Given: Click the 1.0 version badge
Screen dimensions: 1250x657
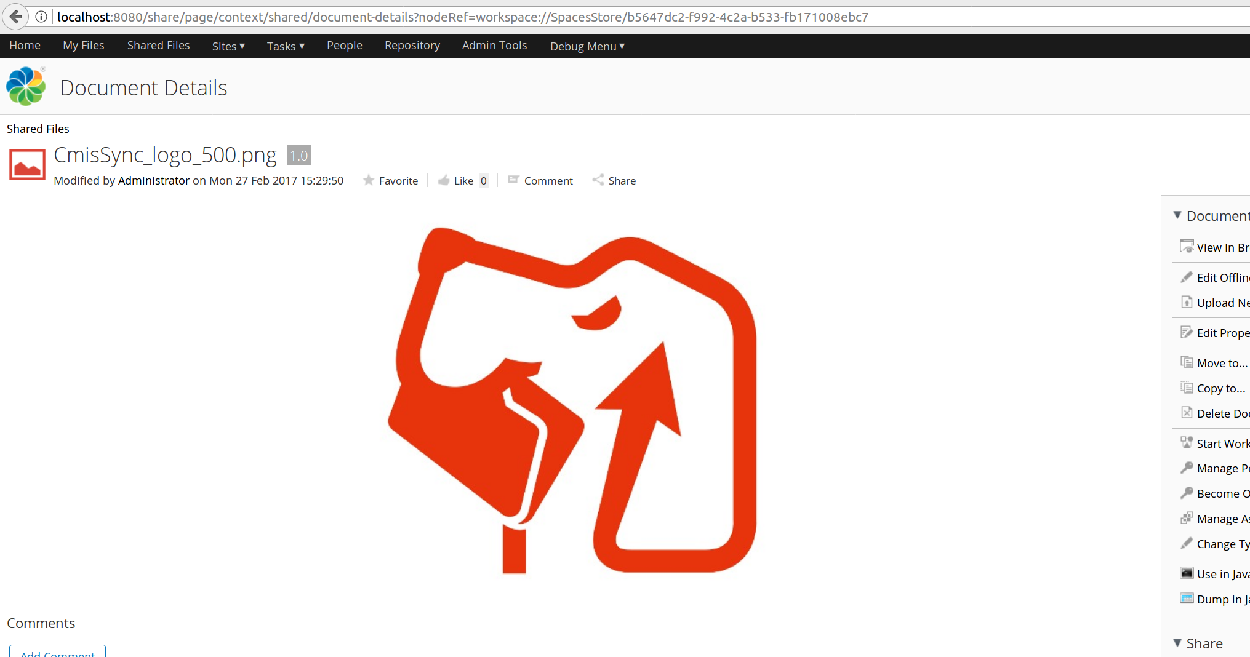Looking at the screenshot, I should pos(299,156).
